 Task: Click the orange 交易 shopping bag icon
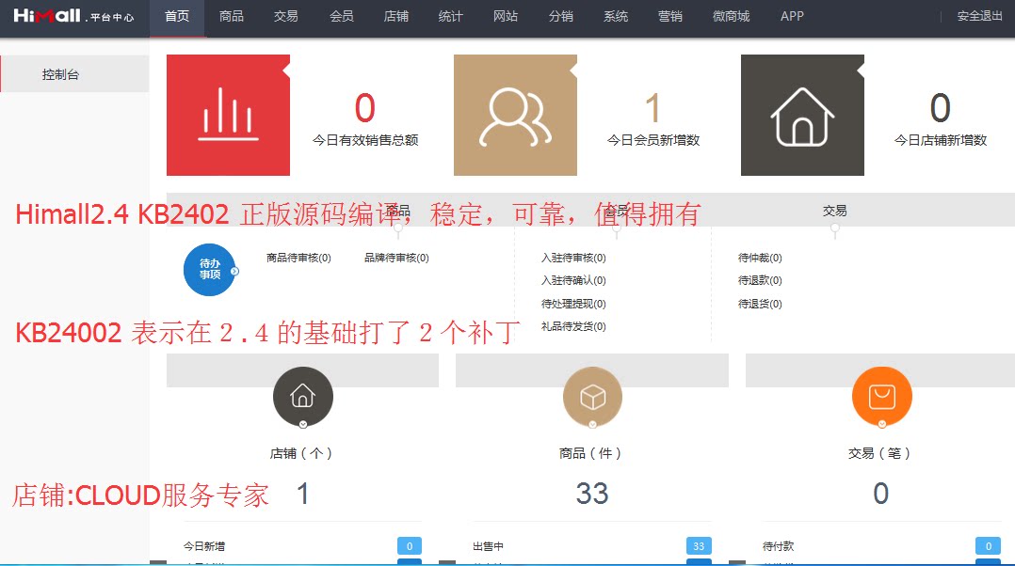pyautogui.click(x=881, y=397)
